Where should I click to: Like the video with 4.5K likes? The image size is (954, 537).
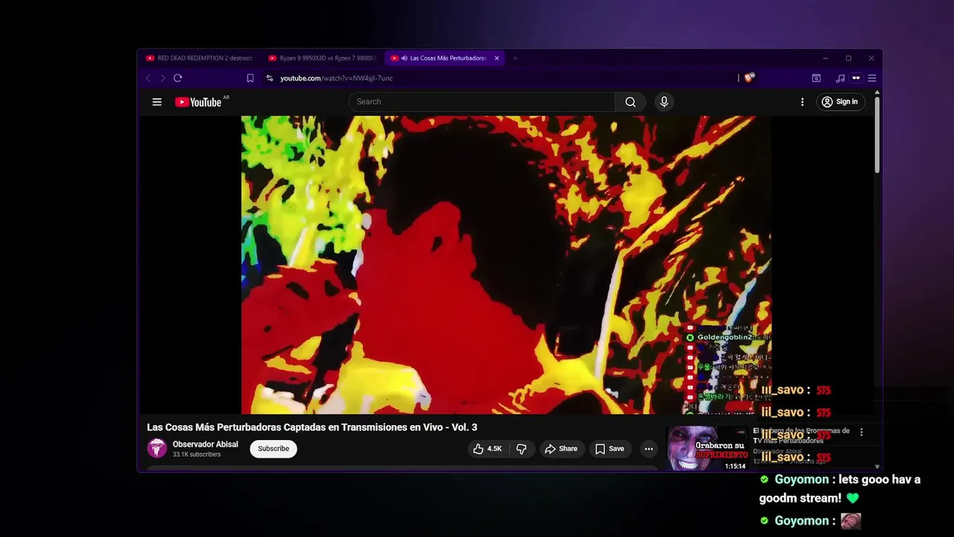487,449
